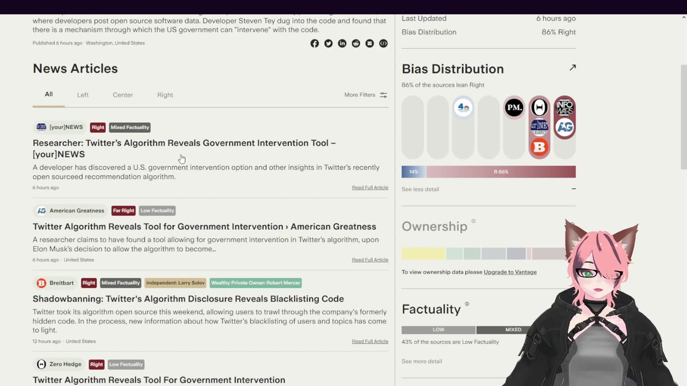Screen dimensions: 687x386
Task: Click the R 86% segment of bias bar
Action: pyautogui.click(x=501, y=172)
